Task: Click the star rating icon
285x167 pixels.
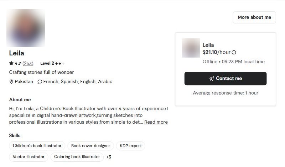Action: [11, 63]
